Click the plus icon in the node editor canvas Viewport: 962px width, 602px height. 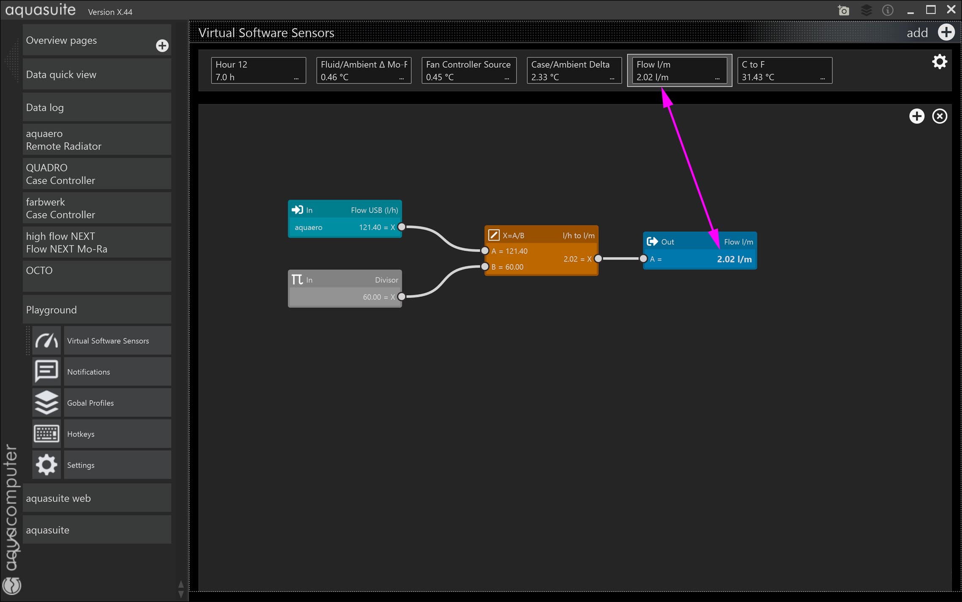[x=916, y=116]
